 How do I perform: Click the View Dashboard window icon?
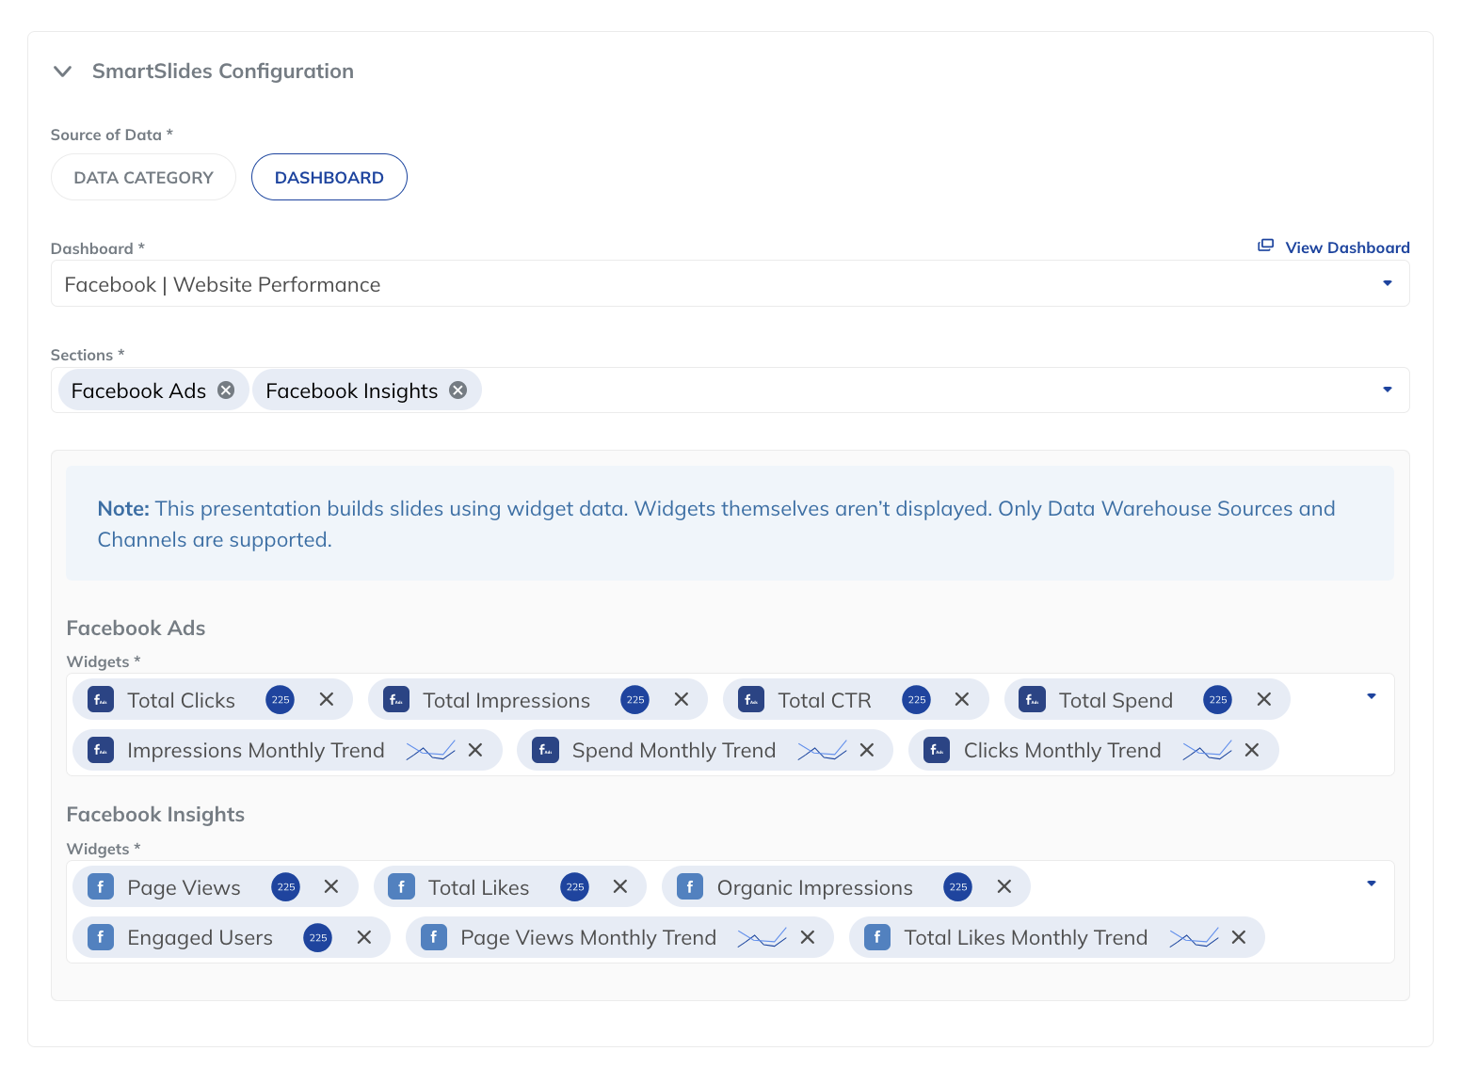(x=1266, y=246)
